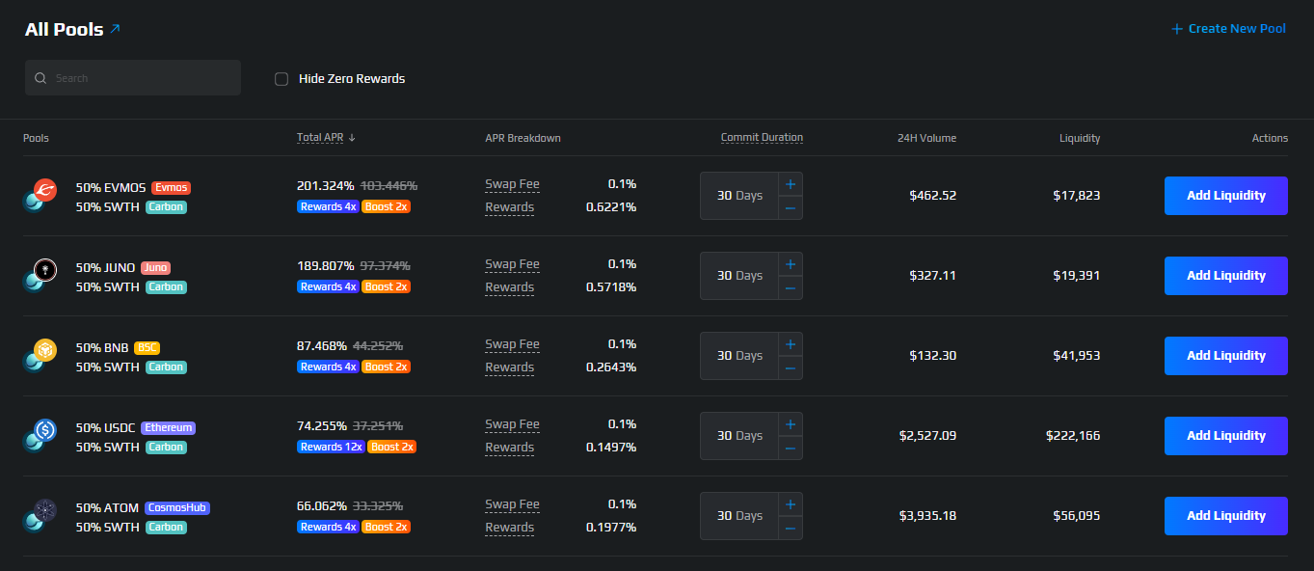Screen dimensions: 1314x571
Task: Increase commit duration for BNB pool
Action: click(x=791, y=343)
